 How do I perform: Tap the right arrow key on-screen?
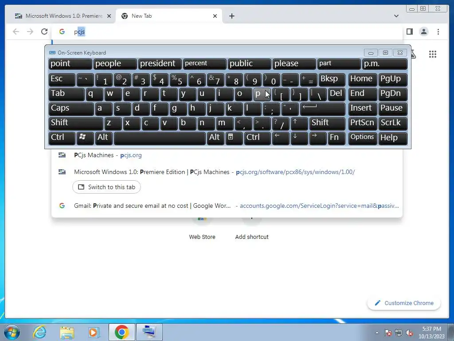point(318,138)
